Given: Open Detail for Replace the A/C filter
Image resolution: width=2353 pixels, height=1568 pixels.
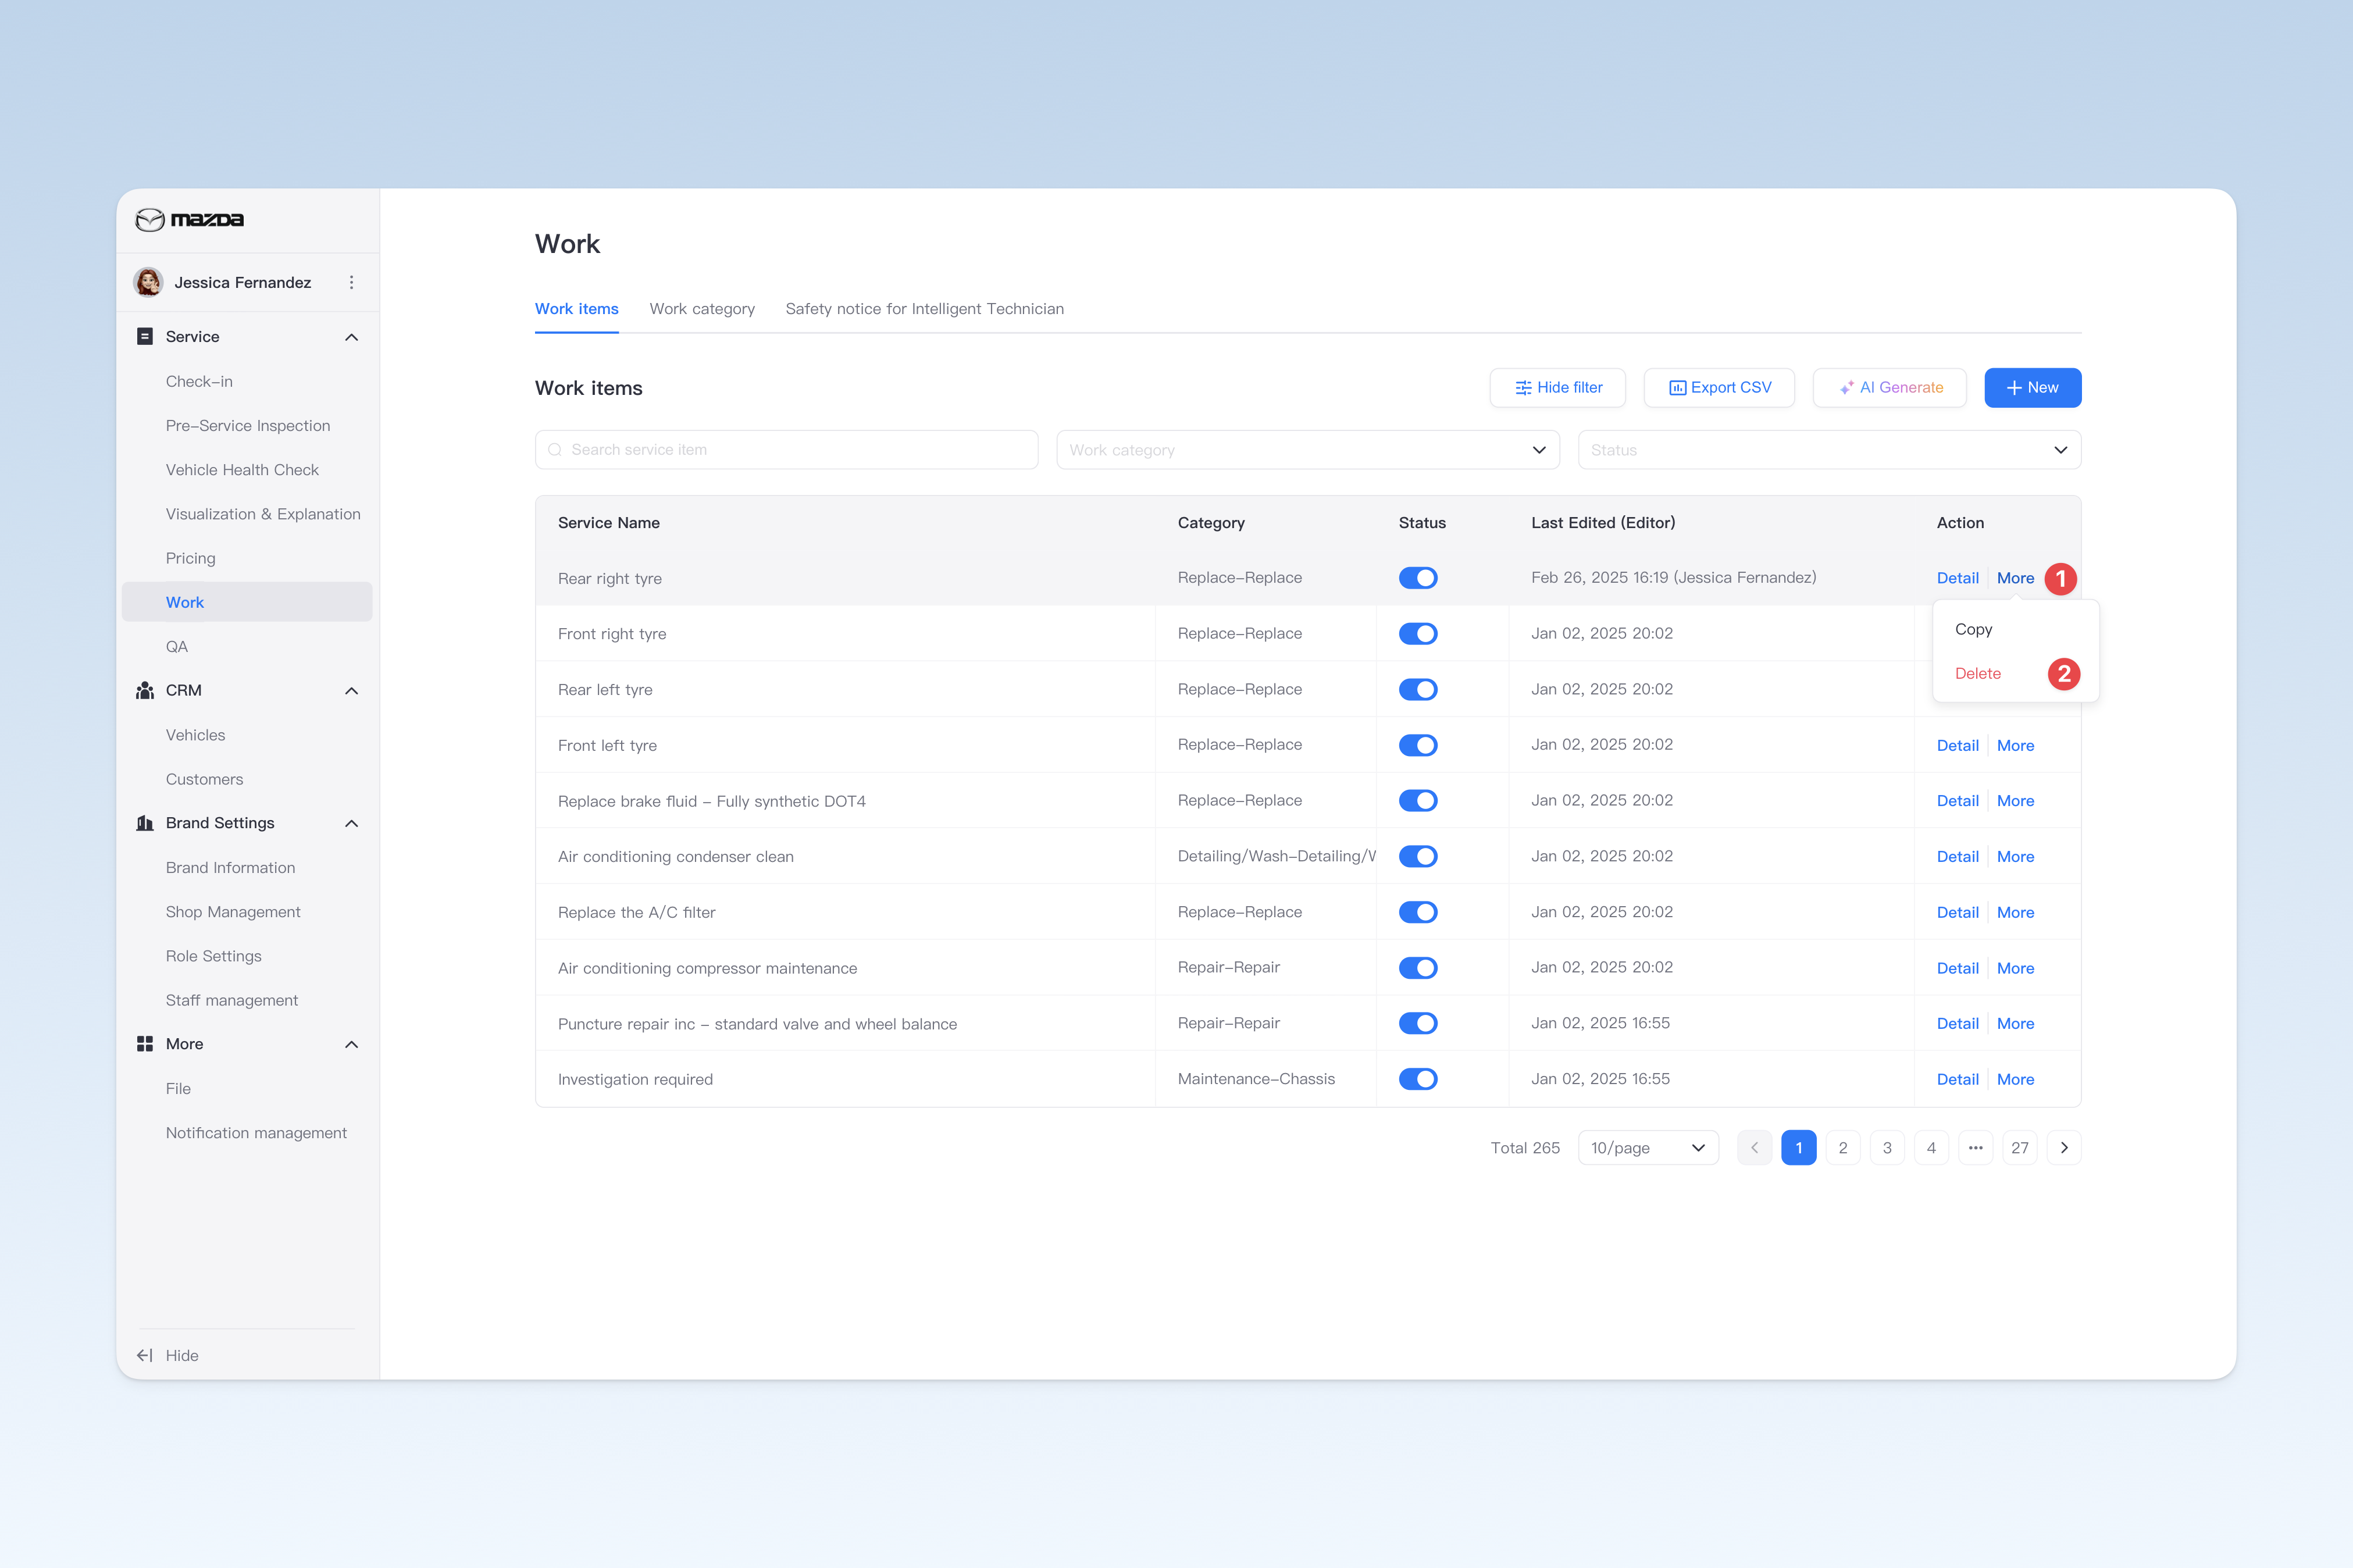Looking at the screenshot, I should point(1957,912).
